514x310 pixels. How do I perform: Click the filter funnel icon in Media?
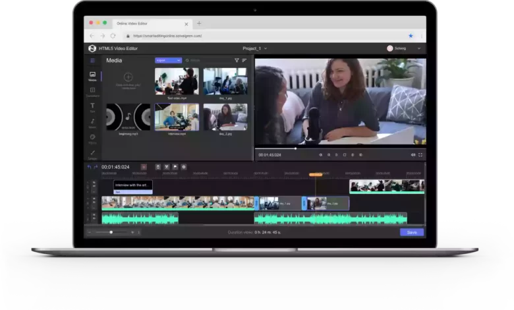pos(237,61)
